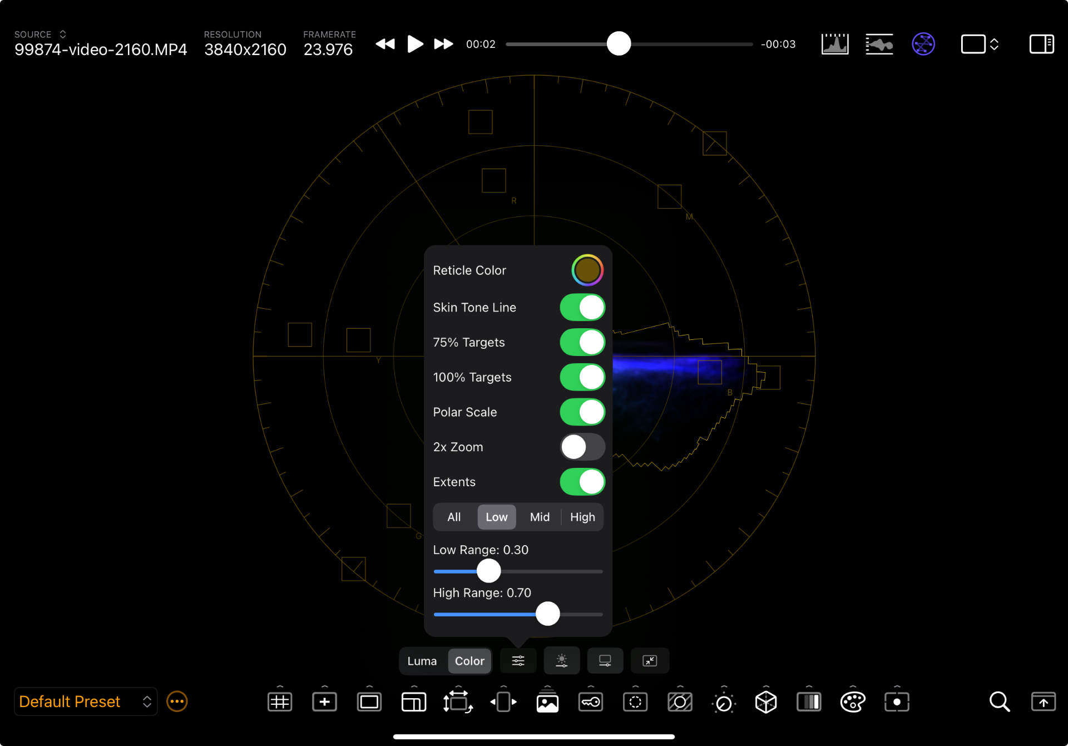The image size is (1068, 746).
Task: Select the Mid extents segment
Action: click(x=539, y=517)
